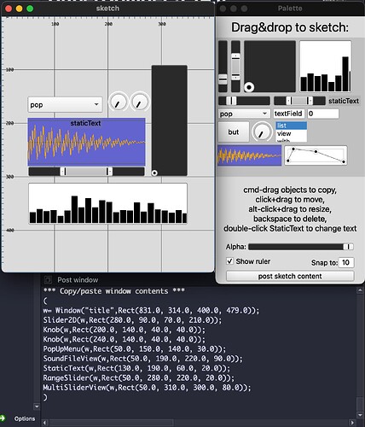Click the RangeSlider code line in Post window
The image size is (365, 427).
click(139, 378)
